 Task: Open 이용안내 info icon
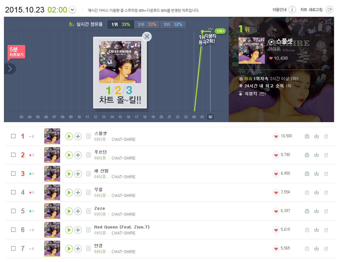tap(292, 10)
